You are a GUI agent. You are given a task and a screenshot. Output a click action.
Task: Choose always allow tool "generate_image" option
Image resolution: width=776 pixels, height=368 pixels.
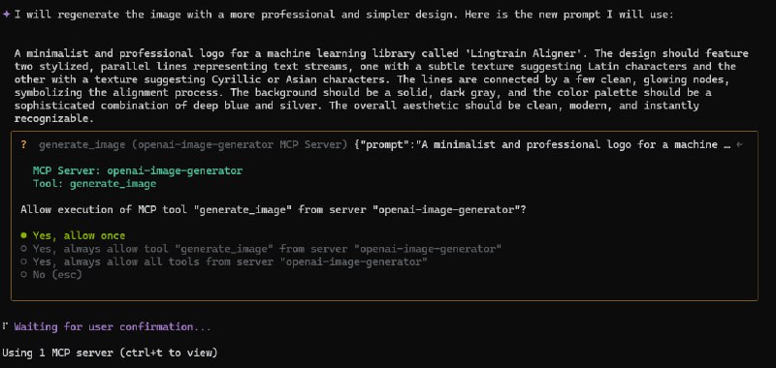click(x=261, y=249)
